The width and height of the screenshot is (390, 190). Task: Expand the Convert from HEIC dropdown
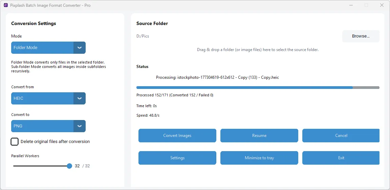[x=43, y=98]
